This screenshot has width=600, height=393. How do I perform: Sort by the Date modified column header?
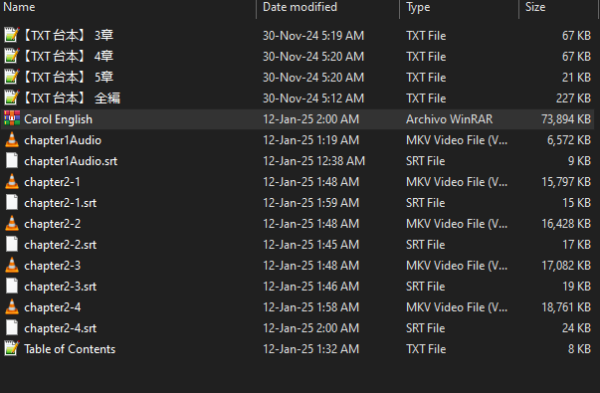tap(300, 7)
